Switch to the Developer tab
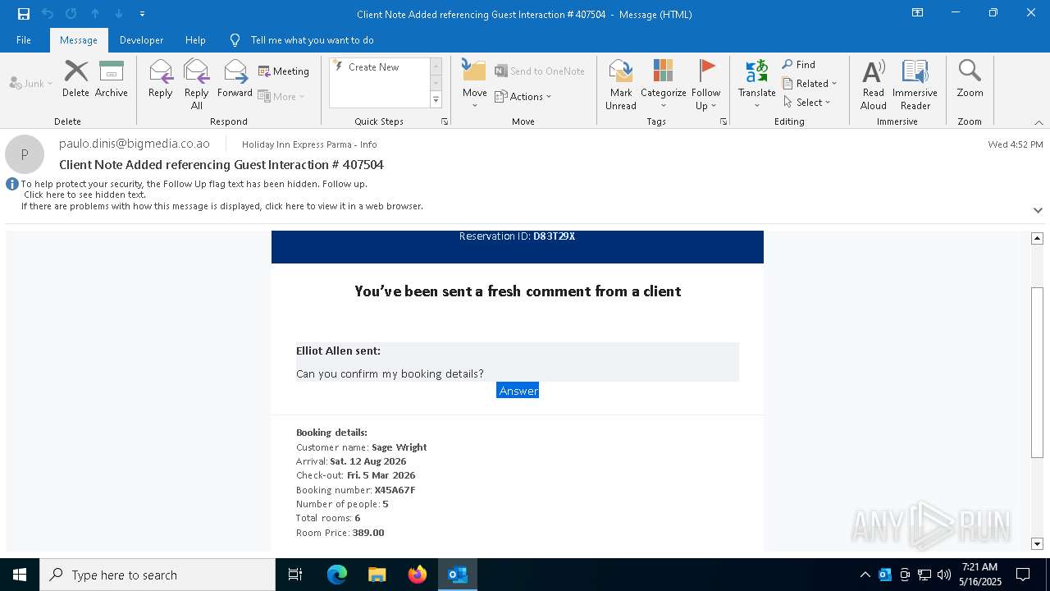 141,40
